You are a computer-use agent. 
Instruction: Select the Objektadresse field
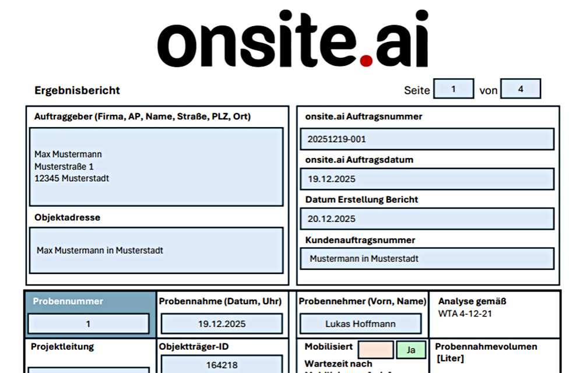pyautogui.click(x=156, y=251)
